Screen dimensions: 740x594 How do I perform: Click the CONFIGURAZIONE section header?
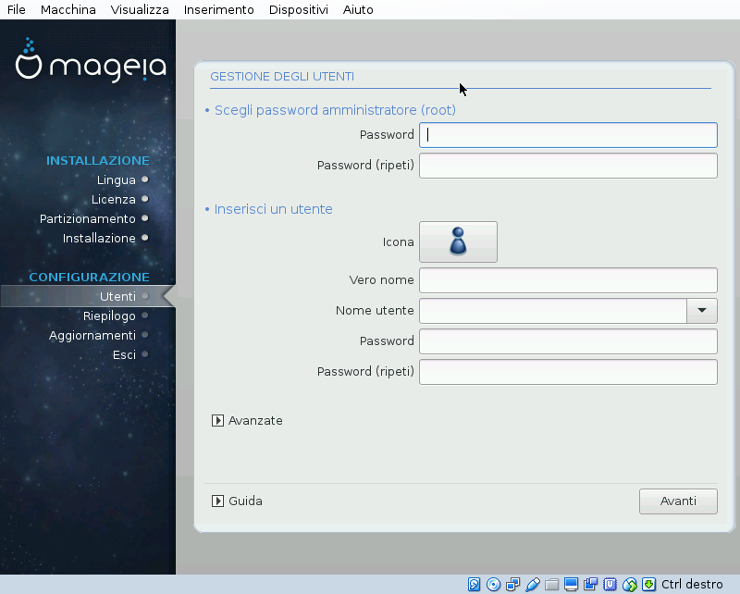click(89, 278)
